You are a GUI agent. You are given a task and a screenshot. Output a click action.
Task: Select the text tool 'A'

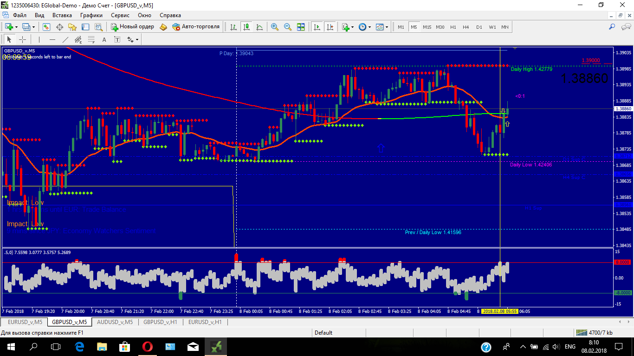pos(104,40)
